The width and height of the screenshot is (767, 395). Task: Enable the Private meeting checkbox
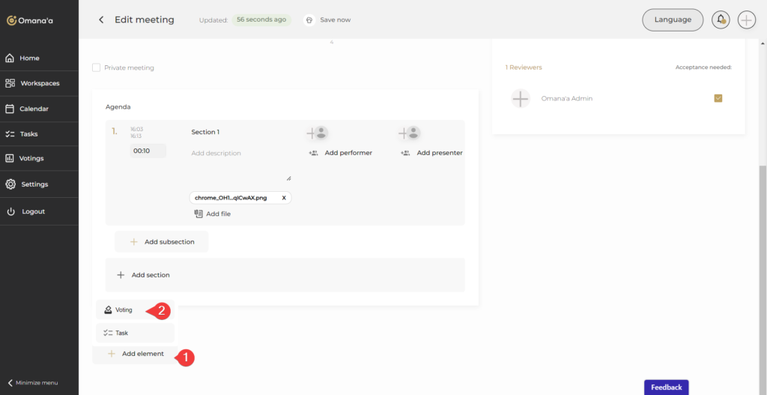pyautogui.click(x=96, y=67)
